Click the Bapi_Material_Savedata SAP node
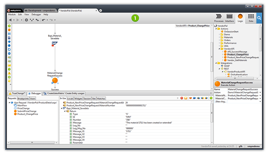Screen dimensions: 269x155 54,44
